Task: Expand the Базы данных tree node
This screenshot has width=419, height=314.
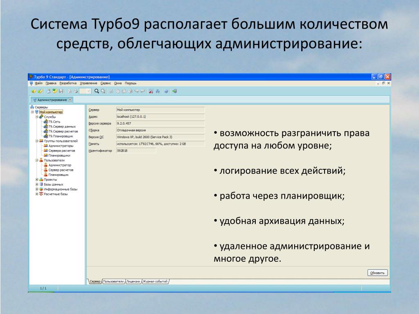Action: pos(37,184)
